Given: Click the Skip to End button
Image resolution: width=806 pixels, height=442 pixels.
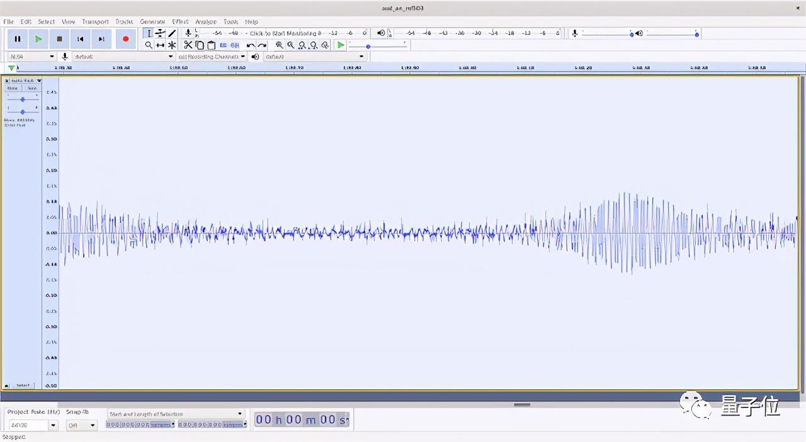Looking at the screenshot, I should (x=101, y=39).
